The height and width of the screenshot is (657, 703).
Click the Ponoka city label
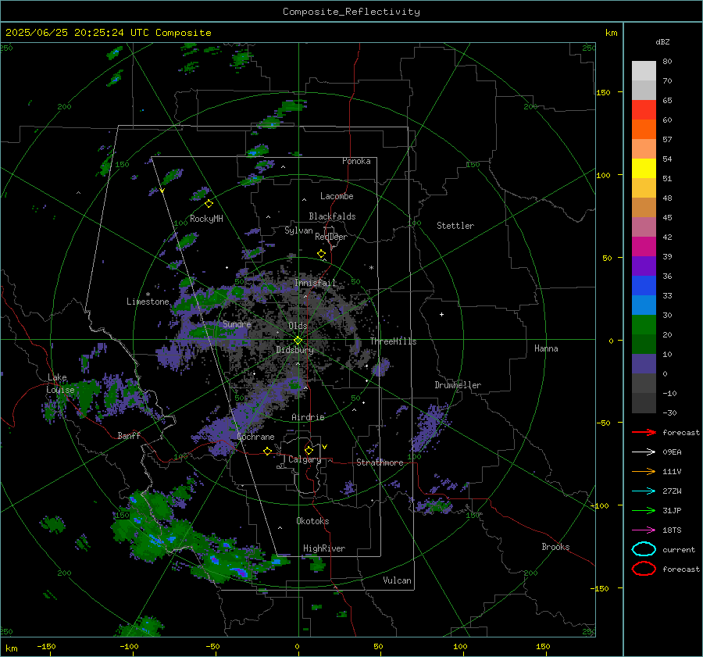pos(356,161)
